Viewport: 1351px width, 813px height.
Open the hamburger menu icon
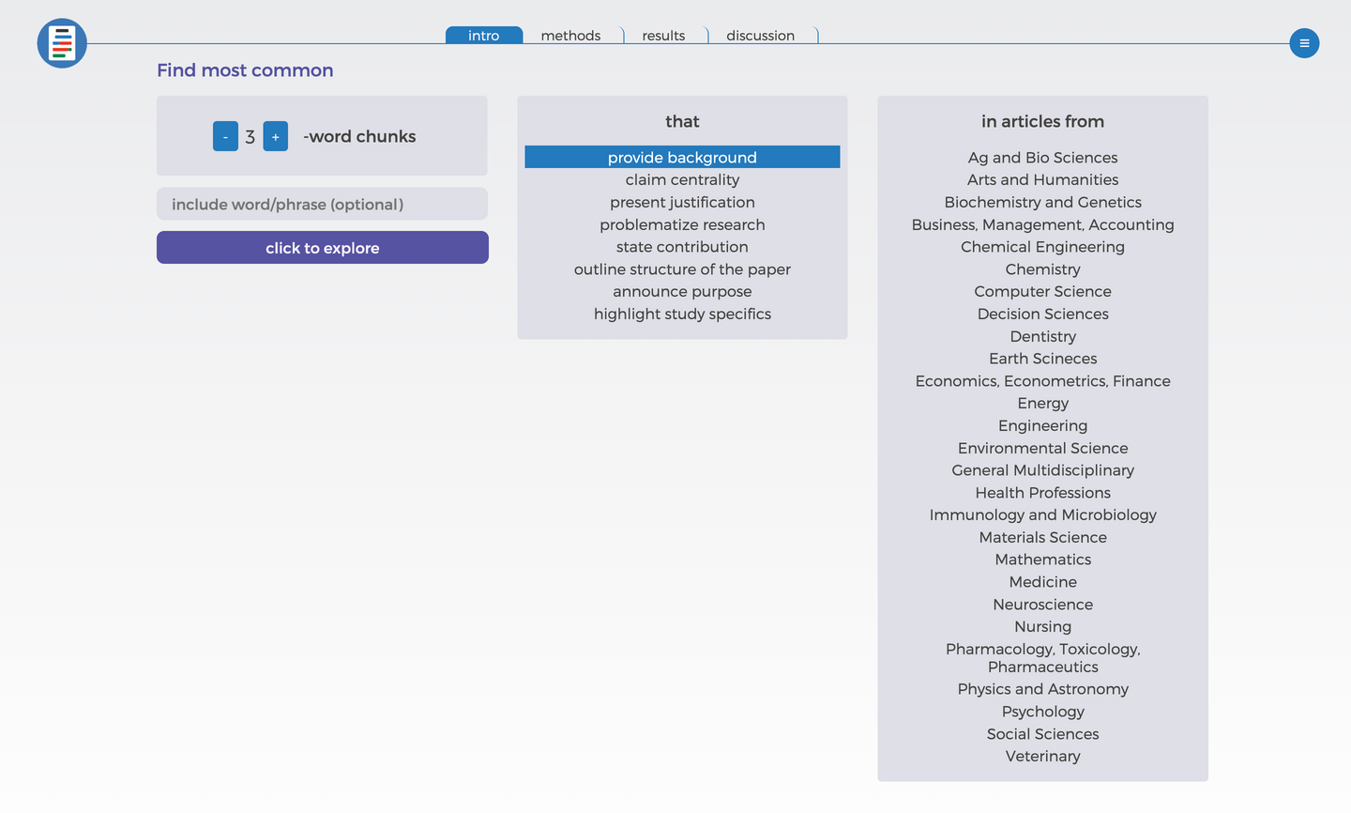(x=1304, y=43)
